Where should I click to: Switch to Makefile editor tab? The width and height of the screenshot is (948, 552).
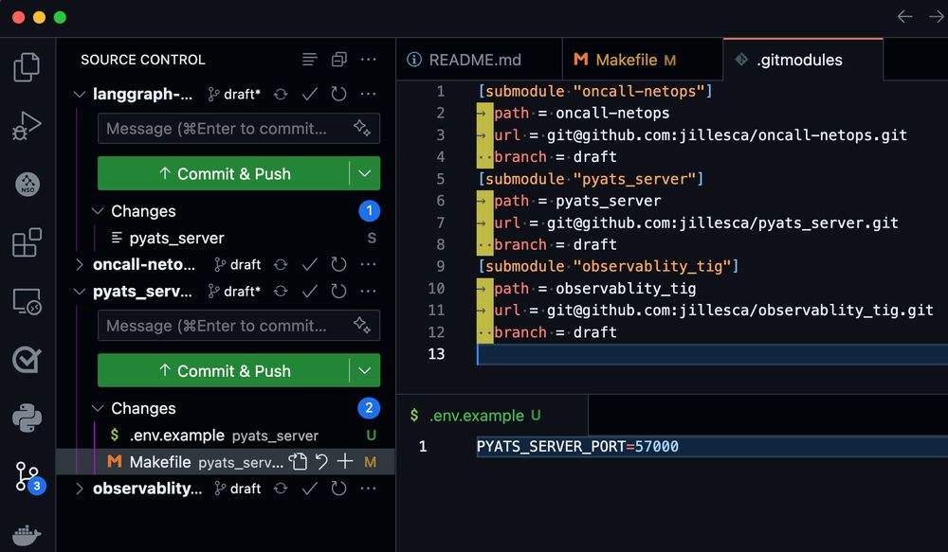pos(642,60)
